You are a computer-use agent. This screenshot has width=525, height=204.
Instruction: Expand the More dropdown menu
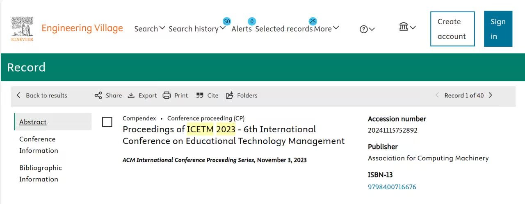click(x=326, y=29)
